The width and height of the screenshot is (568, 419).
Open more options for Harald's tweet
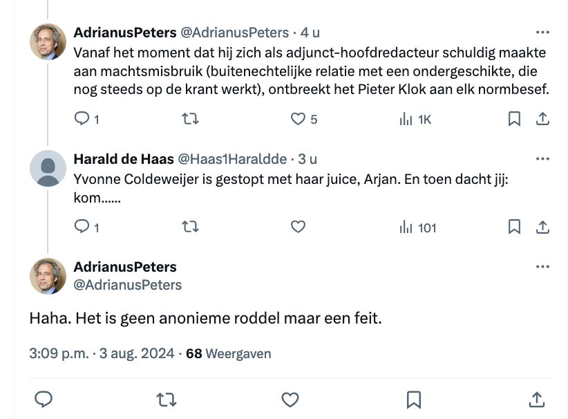coord(543,159)
